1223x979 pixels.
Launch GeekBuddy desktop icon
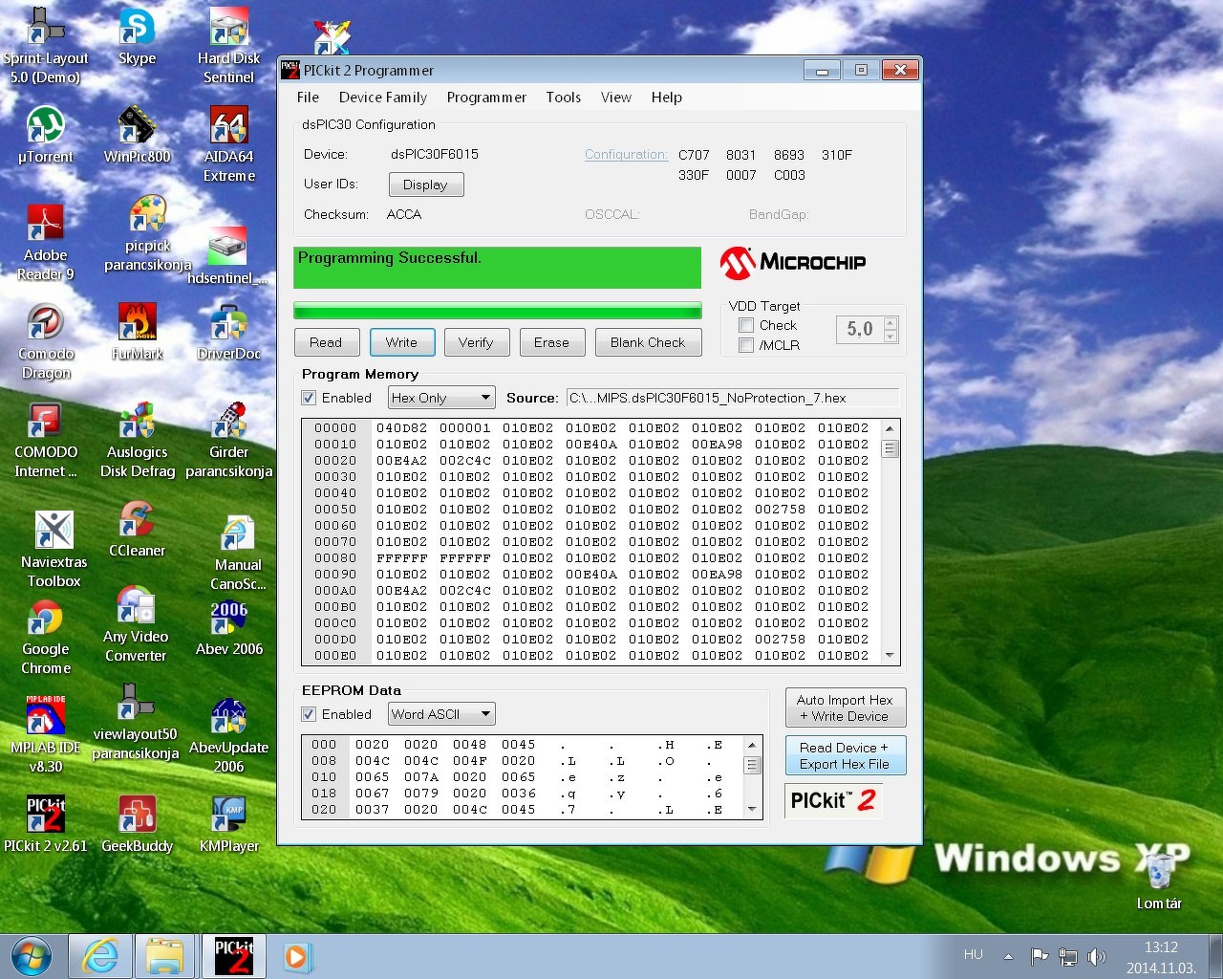click(x=137, y=823)
